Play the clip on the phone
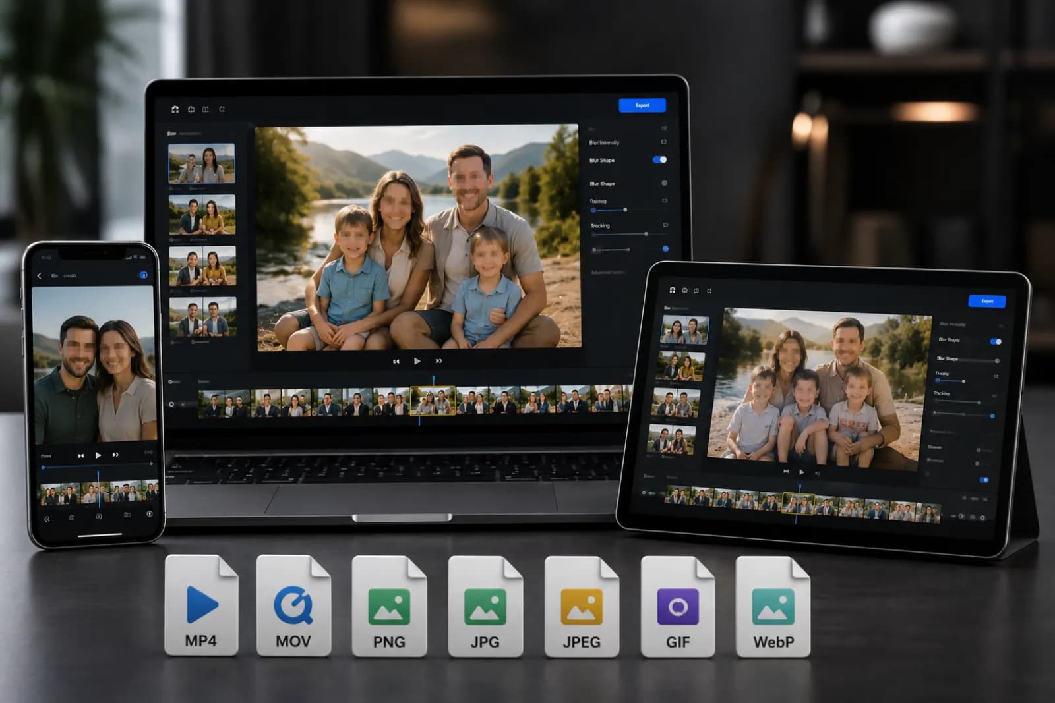1055x703 pixels. (98, 455)
